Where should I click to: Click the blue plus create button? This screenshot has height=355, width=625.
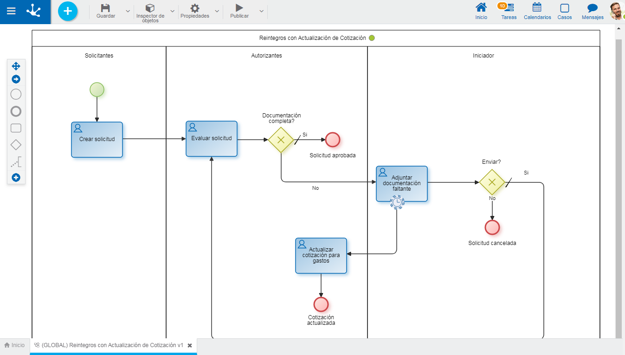click(68, 11)
